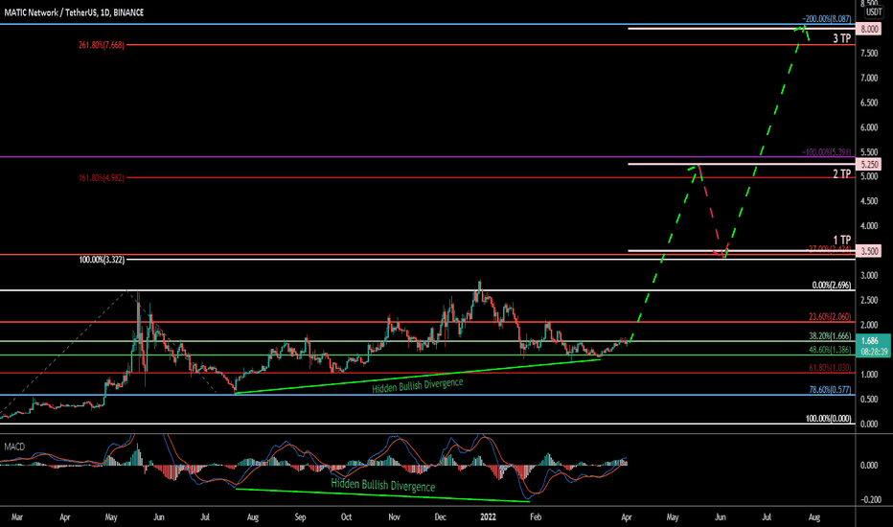Click the -0.200 value on MACD scale
Image resolution: width=893 pixels, height=527 pixels.
coord(870,499)
